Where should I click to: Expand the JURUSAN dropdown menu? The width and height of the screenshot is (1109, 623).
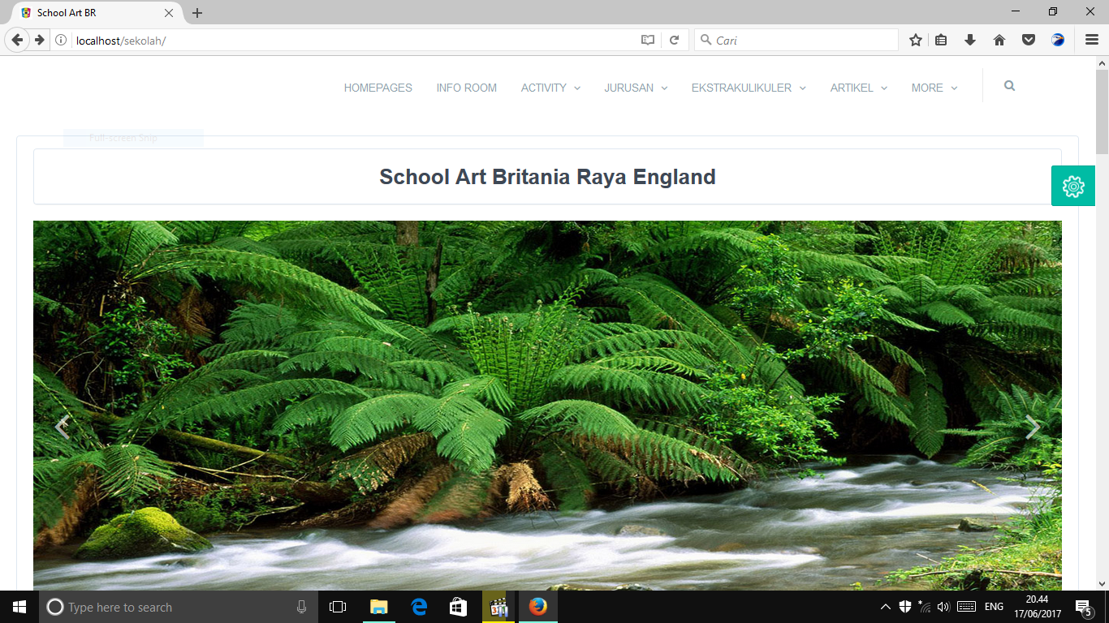(x=636, y=88)
